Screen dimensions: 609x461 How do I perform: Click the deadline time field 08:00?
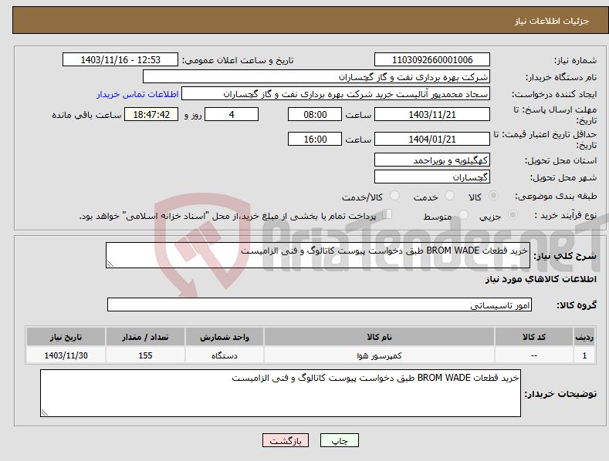315,114
